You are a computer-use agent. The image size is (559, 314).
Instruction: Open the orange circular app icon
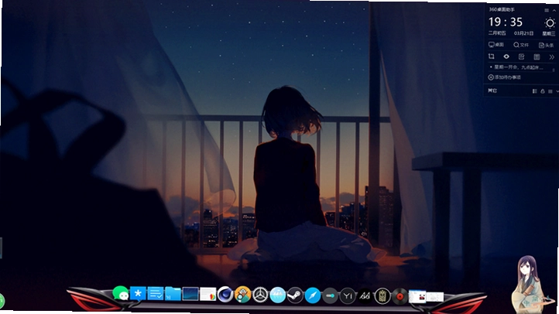click(x=243, y=295)
